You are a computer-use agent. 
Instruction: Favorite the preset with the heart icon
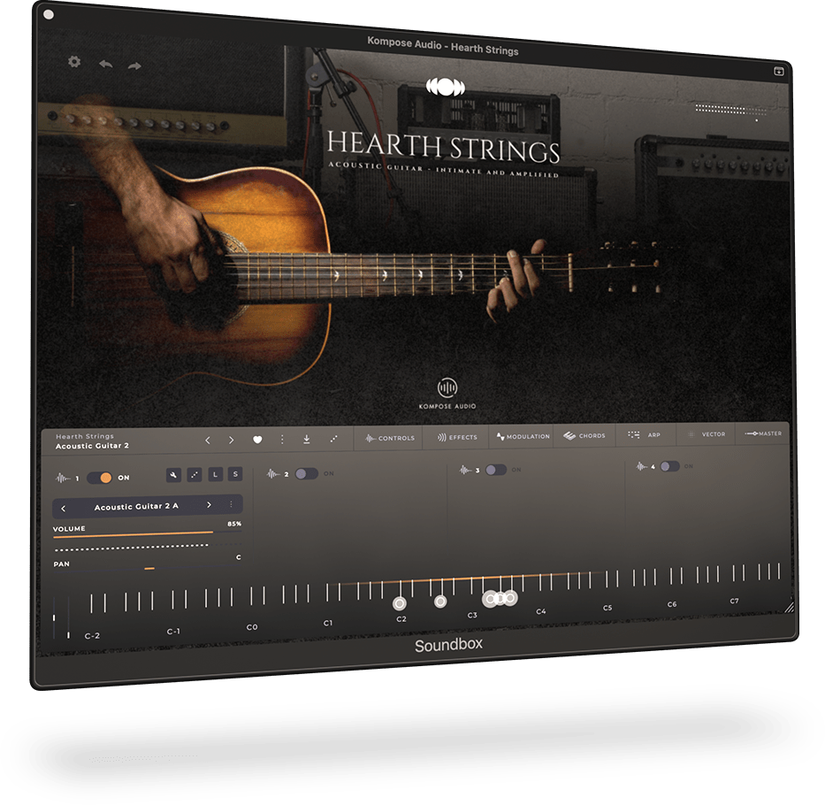pyautogui.click(x=257, y=440)
